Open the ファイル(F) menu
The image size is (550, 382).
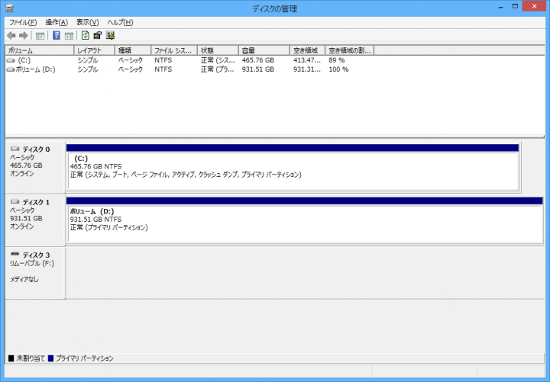pyautogui.click(x=23, y=22)
